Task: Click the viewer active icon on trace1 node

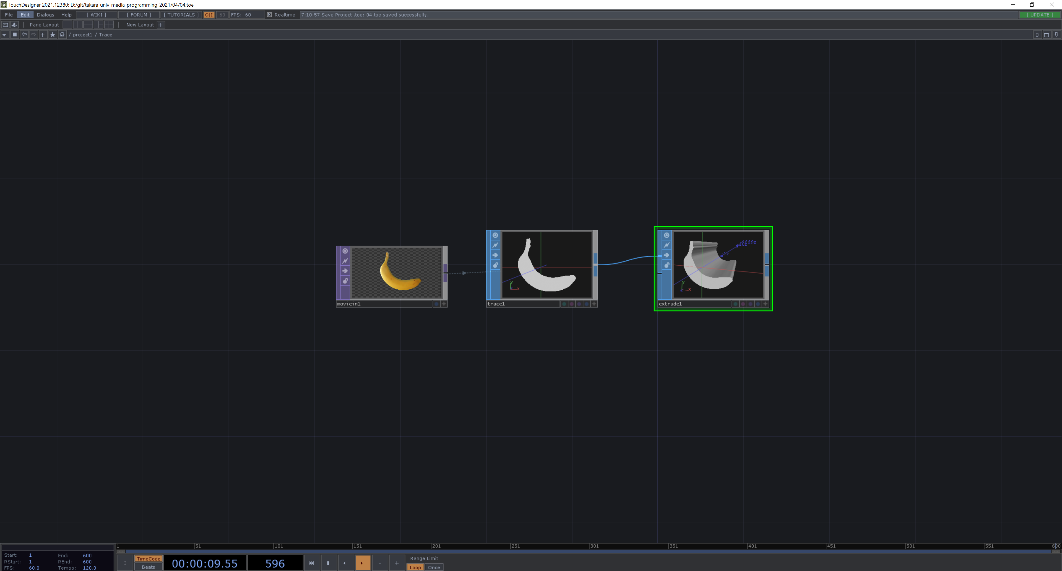Action: pyautogui.click(x=495, y=235)
